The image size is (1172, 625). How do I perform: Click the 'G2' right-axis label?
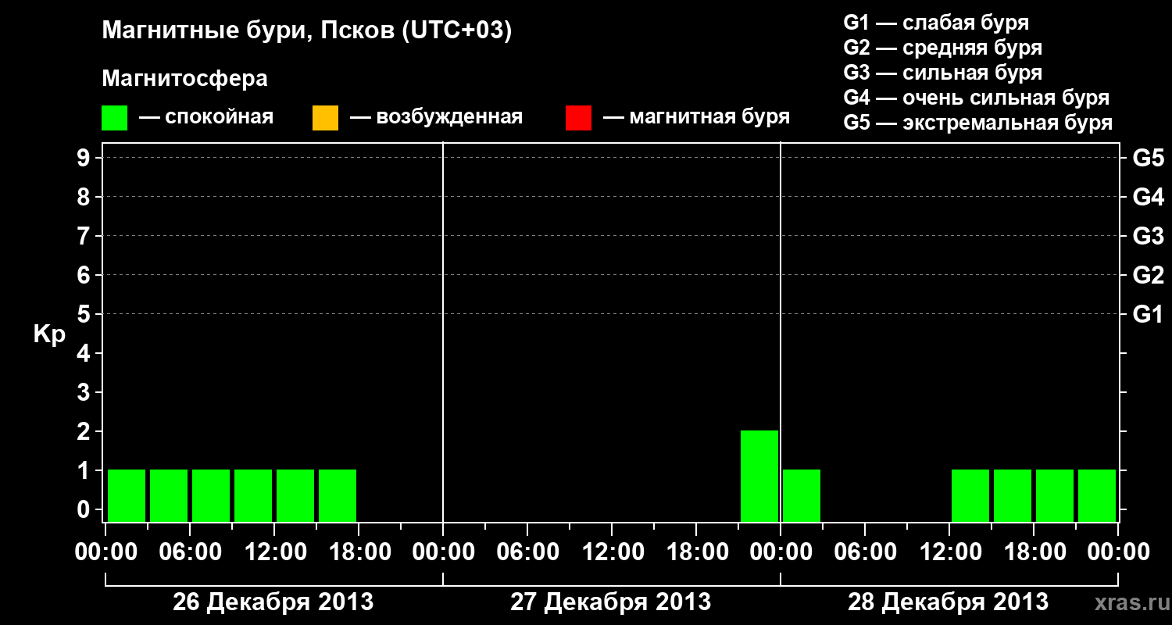click(1148, 275)
